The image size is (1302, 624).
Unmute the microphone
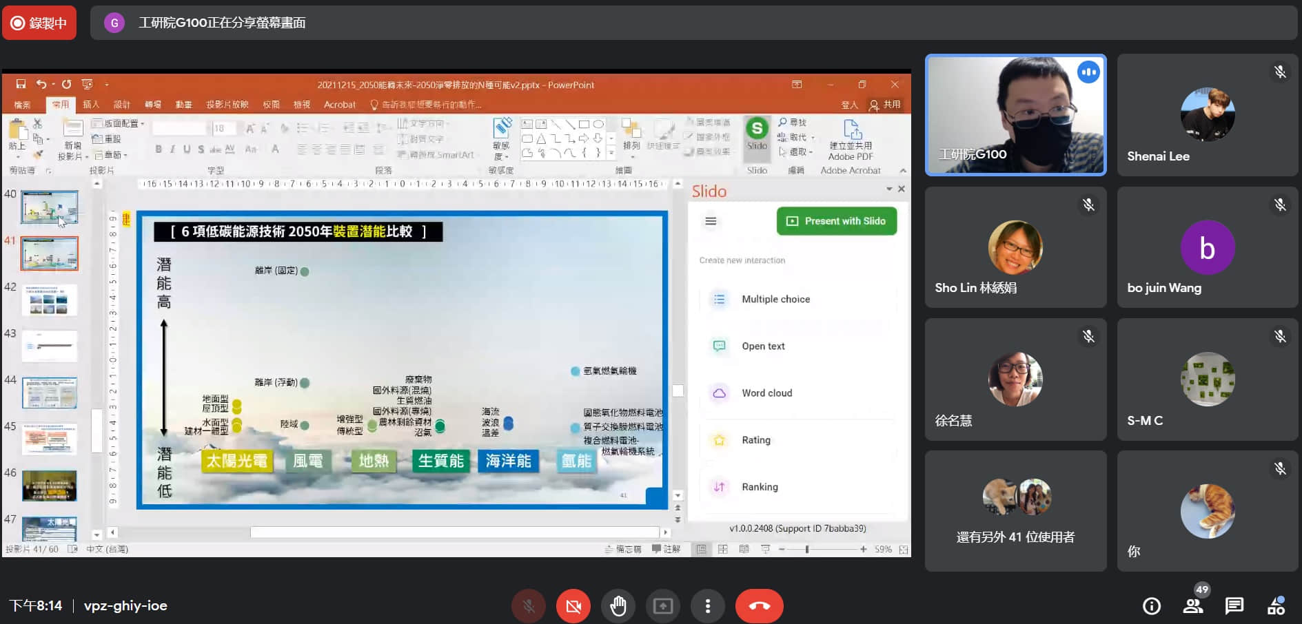click(529, 606)
